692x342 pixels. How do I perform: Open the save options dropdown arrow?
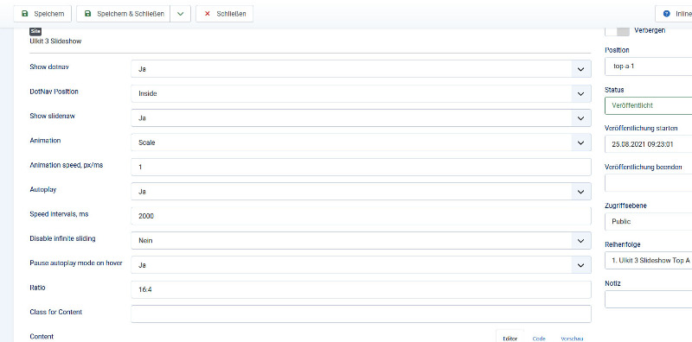pyautogui.click(x=180, y=14)
